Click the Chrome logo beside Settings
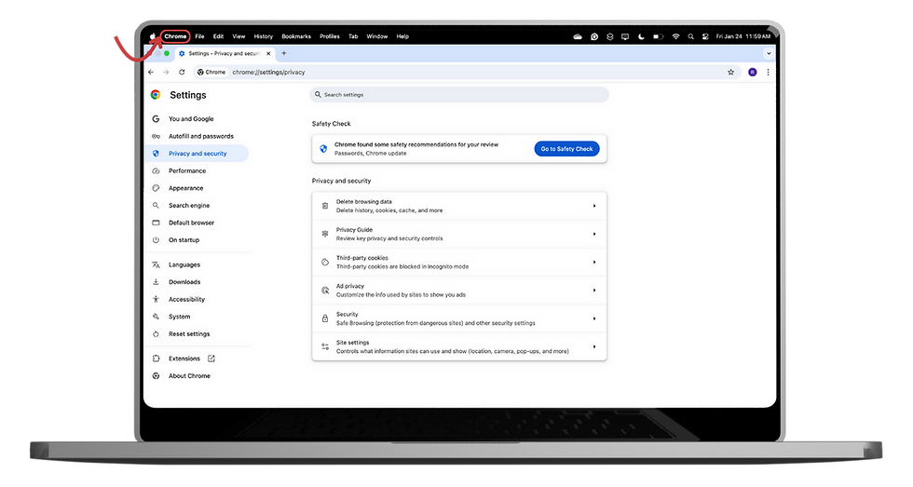 point(156,95)
